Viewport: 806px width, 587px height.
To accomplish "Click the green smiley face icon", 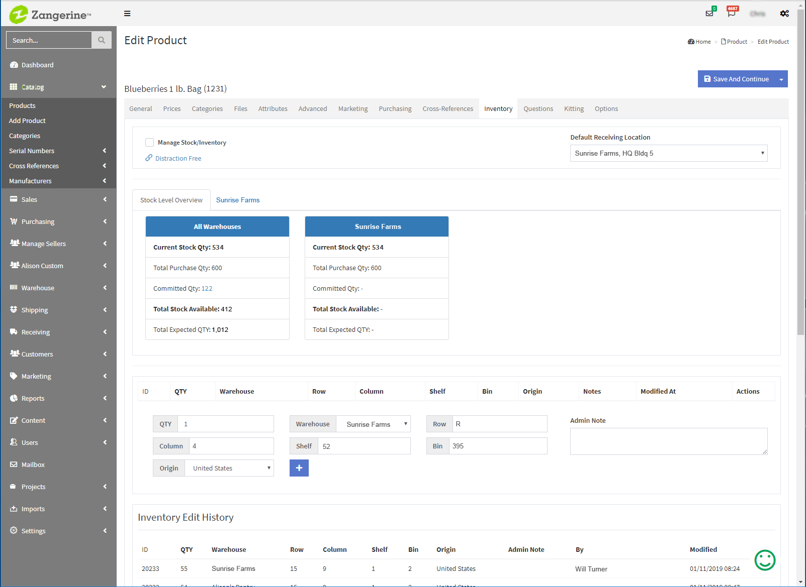I will (x=765, y=560).
